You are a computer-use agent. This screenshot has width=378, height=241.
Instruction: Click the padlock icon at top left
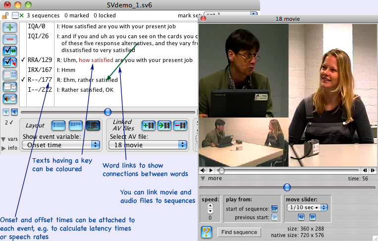point(5,16)
